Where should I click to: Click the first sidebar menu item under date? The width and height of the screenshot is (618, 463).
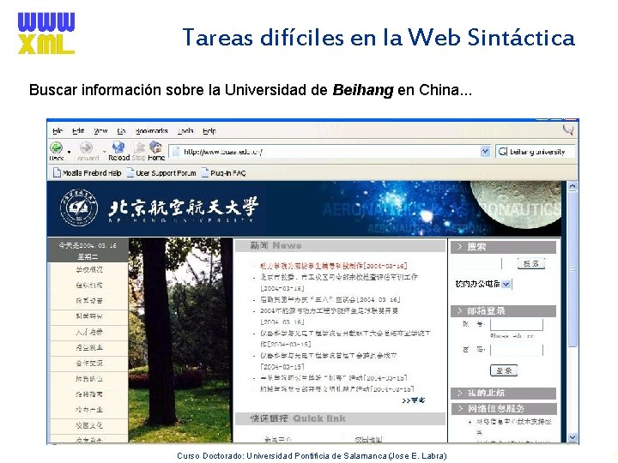[89, 270]
